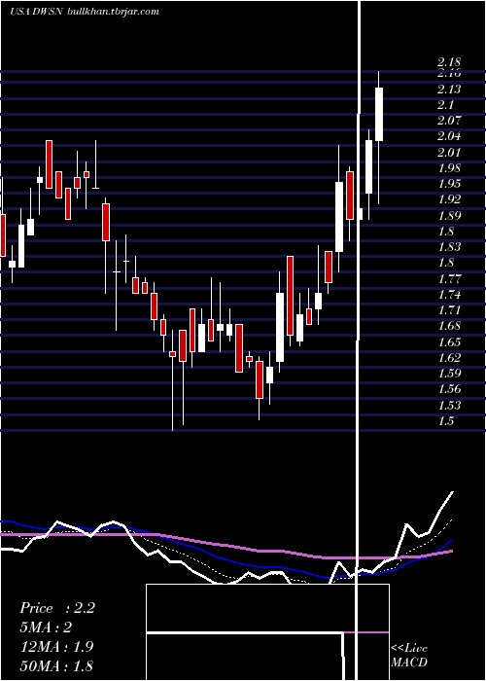Click the 1.74 price axis label
This screenshot has height=681, width=486.
[x=449, y=295]
